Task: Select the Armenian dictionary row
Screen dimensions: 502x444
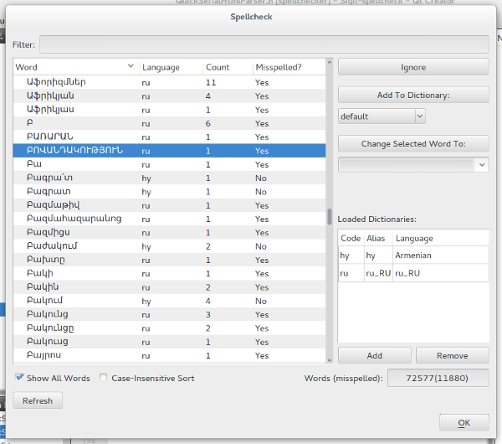Action: point(413,256)
